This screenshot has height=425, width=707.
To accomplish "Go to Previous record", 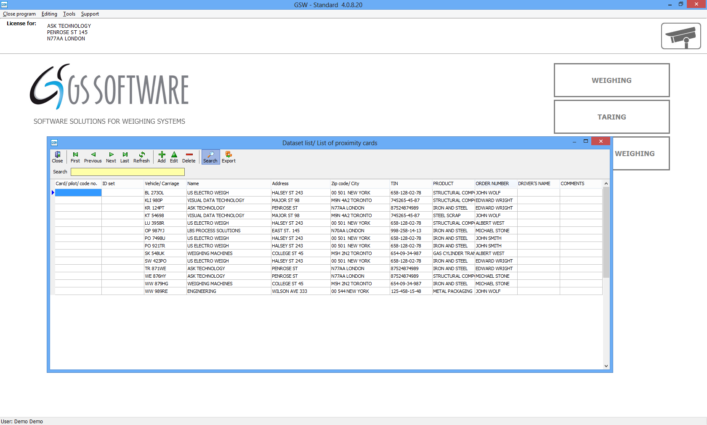I will pyautogui.click(x=93, y=157).
